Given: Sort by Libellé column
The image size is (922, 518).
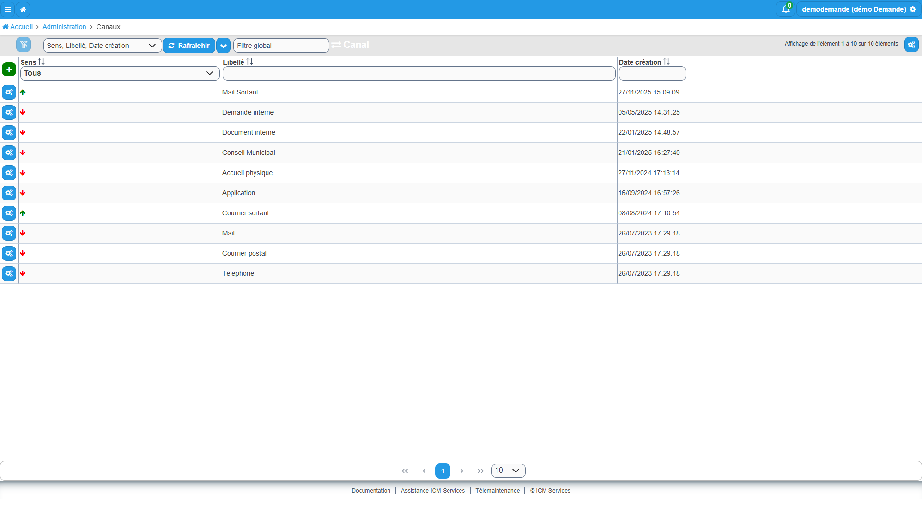Looking at the screenshot, I should tap(250, 62).
